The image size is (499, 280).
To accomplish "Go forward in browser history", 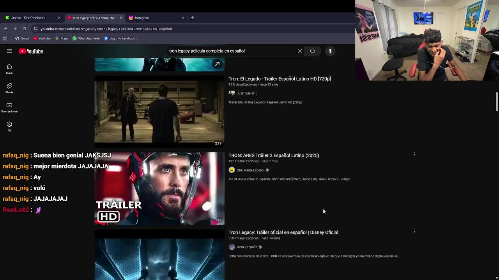I will click(15, 29).
